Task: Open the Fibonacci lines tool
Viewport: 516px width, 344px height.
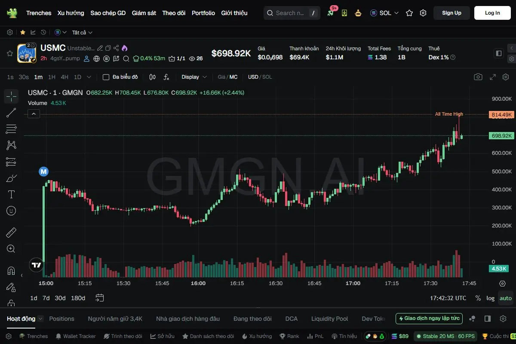Action: click(x=11, y=129)
